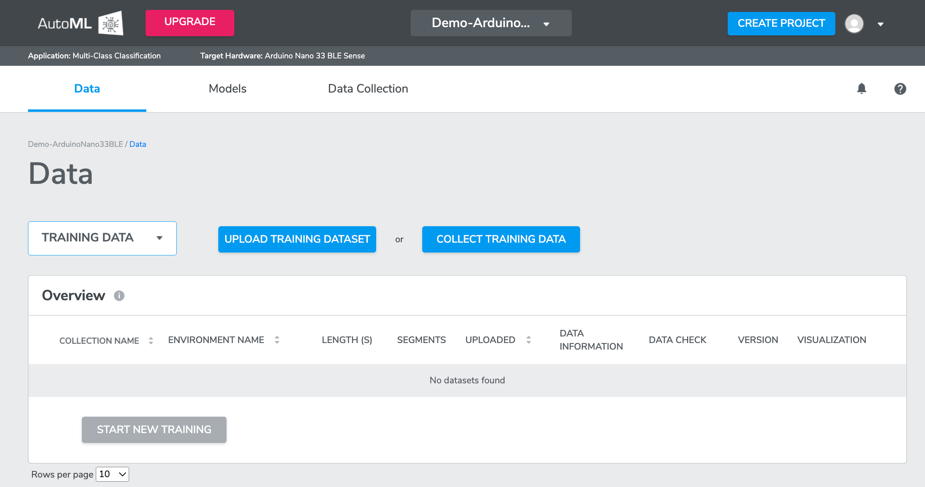Open the help question mark icon
Viewport: 925px width, 487px height.
pyautogui.click(x=900, y=89)
